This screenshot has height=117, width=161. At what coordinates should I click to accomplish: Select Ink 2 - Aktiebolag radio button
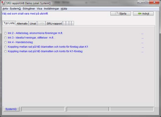click(6, 33)
